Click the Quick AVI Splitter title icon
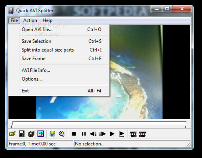The image size is (202, 158). pyautogui.click(x=11, y=10)
